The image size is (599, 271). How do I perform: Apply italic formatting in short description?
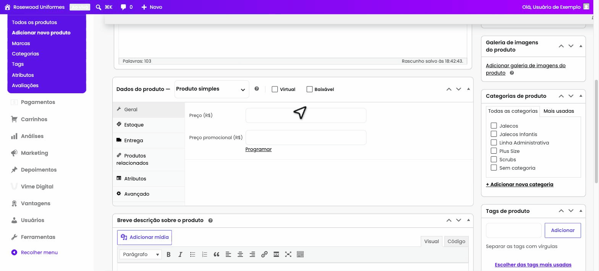click(x=180, y=255)
